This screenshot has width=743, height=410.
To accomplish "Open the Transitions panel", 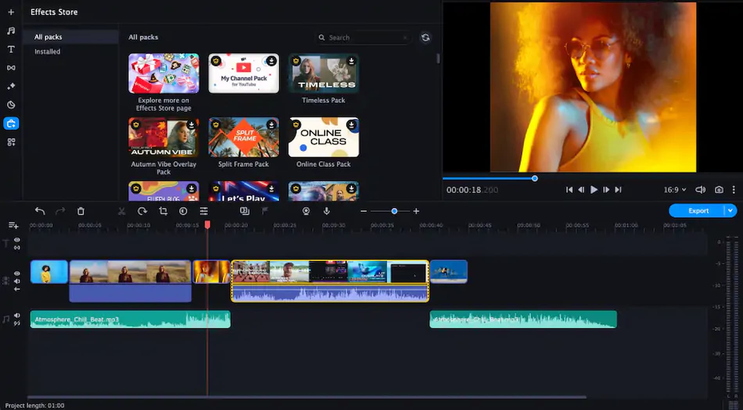I will 11,67.
